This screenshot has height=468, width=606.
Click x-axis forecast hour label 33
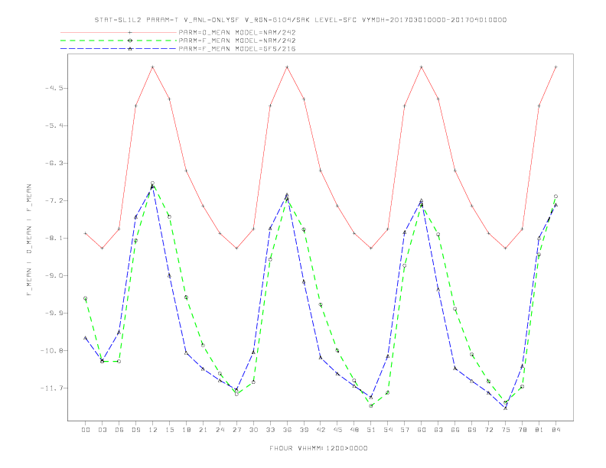(270, 430)
